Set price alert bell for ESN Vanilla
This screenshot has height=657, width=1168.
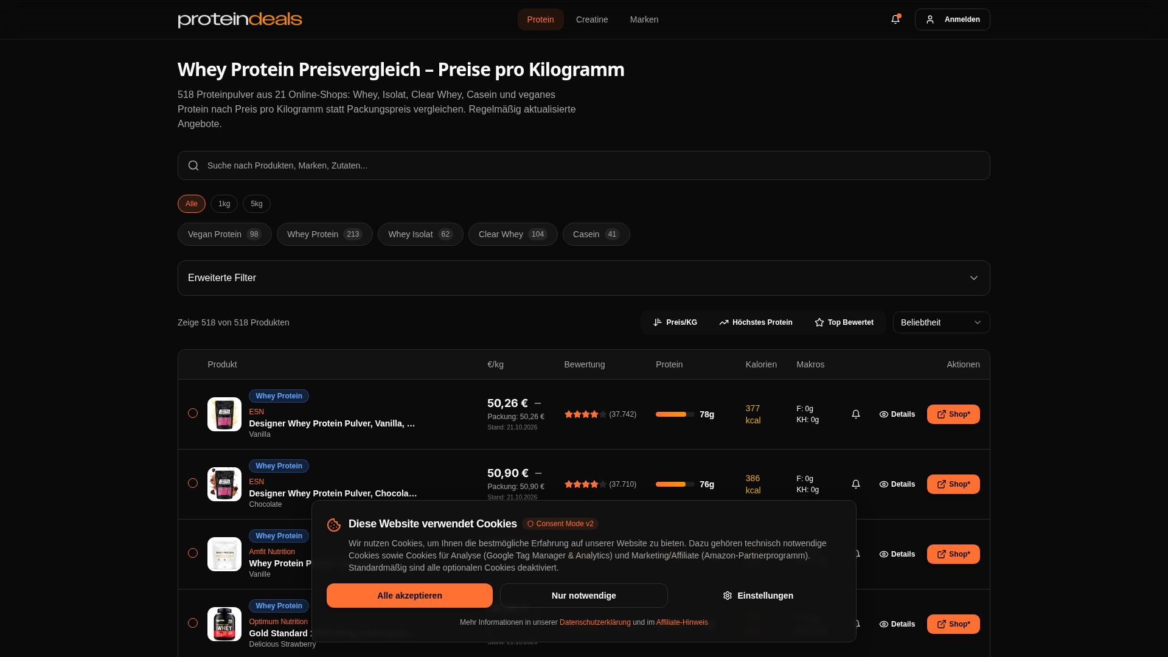[x=856, y=414]
